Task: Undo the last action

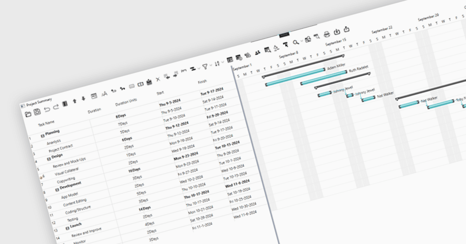Action: pos(47,110)
